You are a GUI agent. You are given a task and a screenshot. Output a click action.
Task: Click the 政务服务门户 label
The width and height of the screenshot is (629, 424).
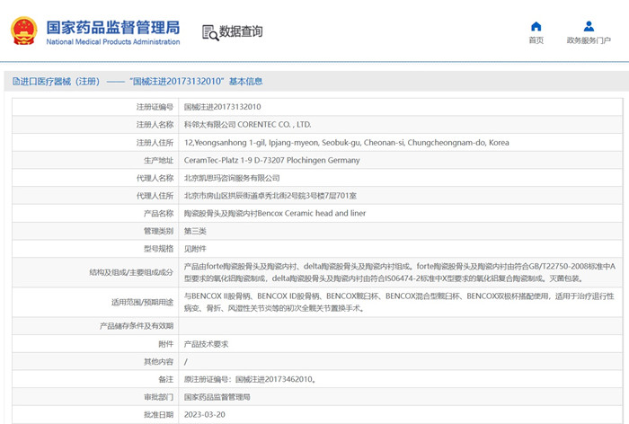[x=589, y=40]
